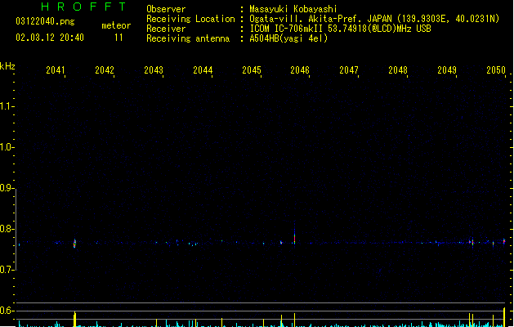The image size is (514, 327).
Task: Click observer name Masayuki Kobayashi
Action: [x=293, y=9]
